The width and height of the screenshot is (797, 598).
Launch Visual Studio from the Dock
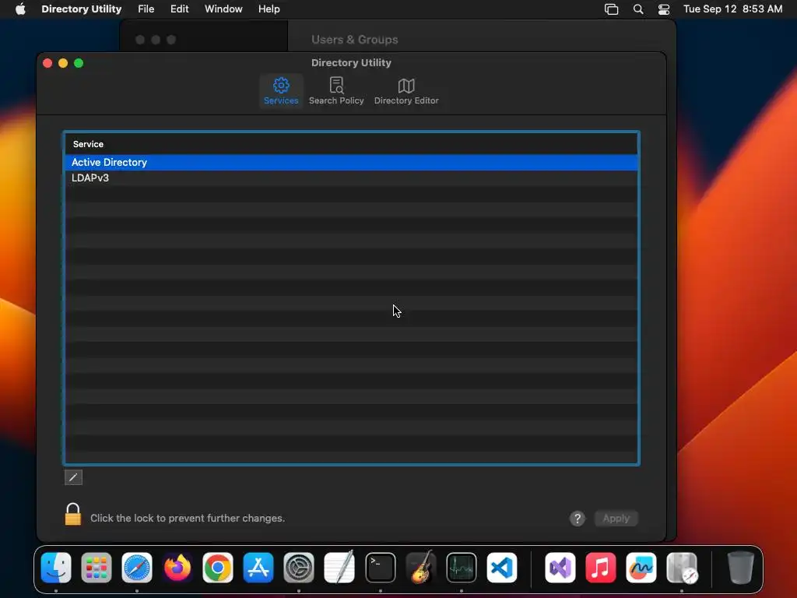pyautogui.click(x=560, y=567)
